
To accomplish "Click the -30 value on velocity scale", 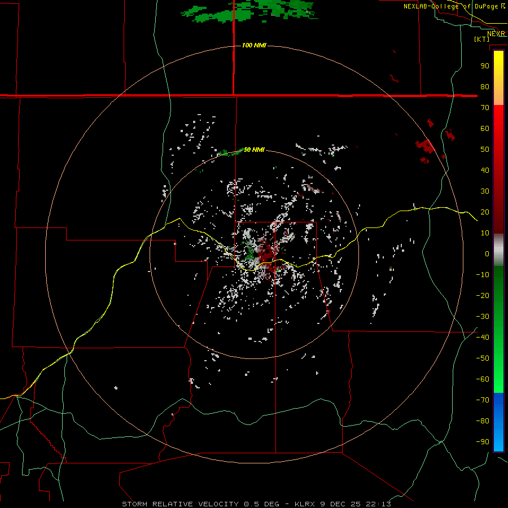I will [483, 317].
